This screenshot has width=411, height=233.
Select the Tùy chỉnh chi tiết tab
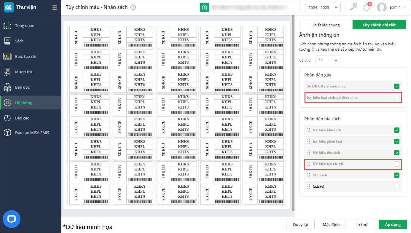coord(379,25)
